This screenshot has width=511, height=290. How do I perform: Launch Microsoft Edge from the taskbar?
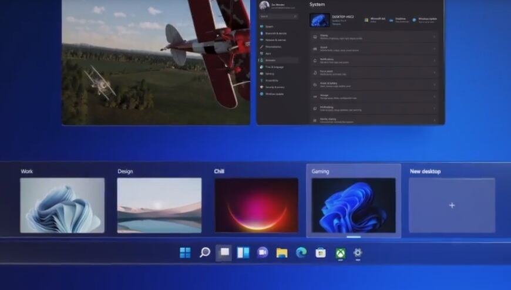click(301, 252)
